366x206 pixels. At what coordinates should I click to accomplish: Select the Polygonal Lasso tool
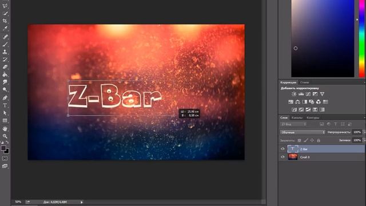pos(5,6)
